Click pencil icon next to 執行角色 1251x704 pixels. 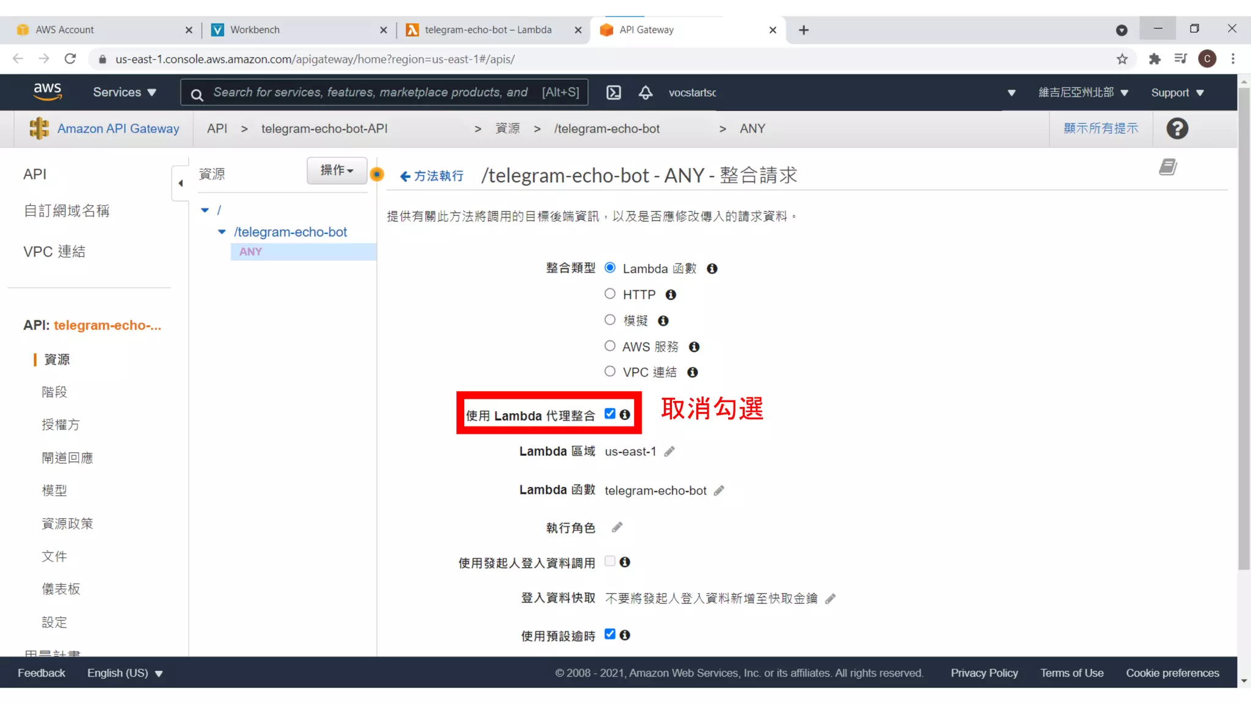pos(617,527)
